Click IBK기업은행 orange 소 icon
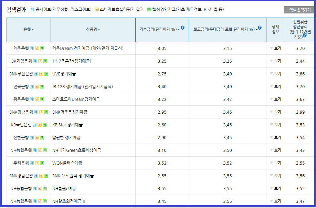Viewport: 316px width, 208px height. pyautogui.click(x=40, y=61)
